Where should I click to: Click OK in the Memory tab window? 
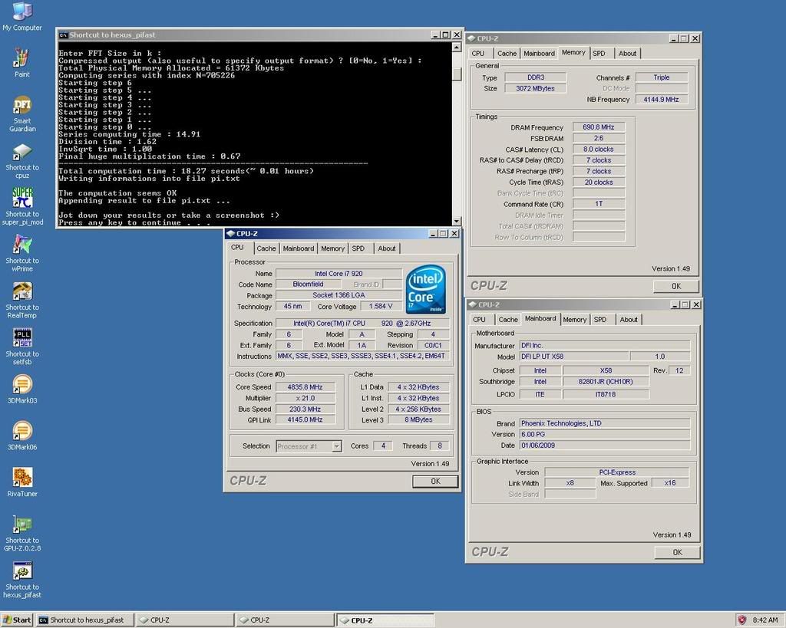click(675, 287)
